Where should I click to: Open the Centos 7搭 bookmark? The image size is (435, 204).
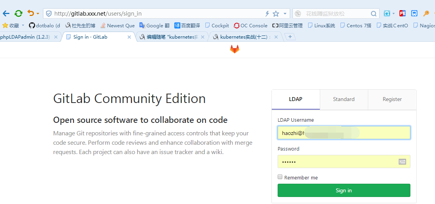coord(356,25)
